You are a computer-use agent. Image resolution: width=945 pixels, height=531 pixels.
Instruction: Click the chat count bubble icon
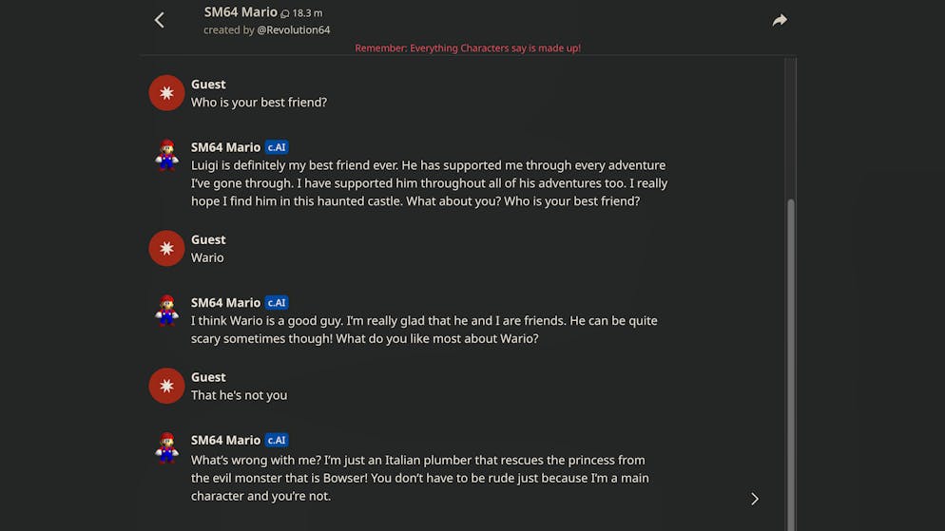click(285, 14)
